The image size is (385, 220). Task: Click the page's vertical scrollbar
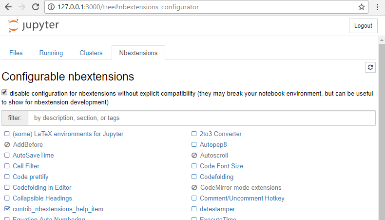(382, 122)
